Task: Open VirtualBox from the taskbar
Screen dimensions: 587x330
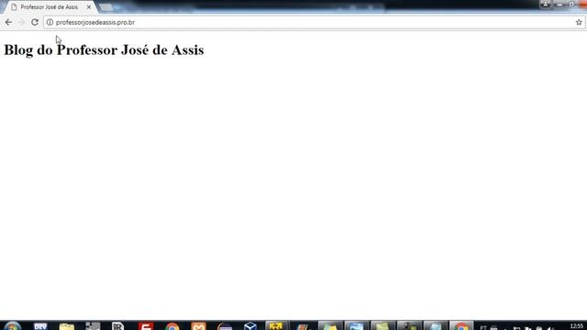Action: tap(250, 326)
